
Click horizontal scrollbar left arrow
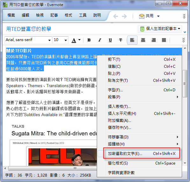pos(5,168)
